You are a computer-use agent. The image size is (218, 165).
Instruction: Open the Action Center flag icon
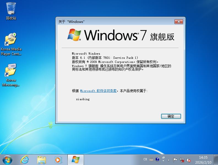click(x=175, y=160)
